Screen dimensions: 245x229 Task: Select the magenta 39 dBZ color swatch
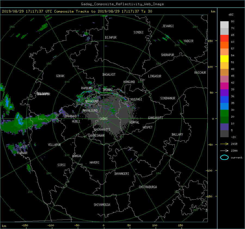tap(224, 86)
